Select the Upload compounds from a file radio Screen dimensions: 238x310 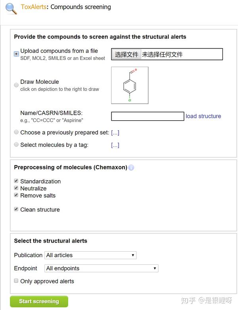tap(16, 54)
